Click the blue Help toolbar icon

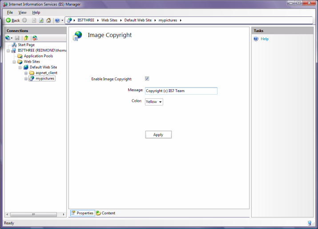57,20
